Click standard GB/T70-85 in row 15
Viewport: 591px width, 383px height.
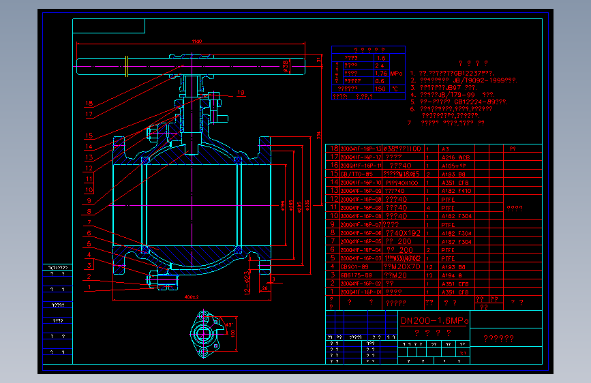click(x=357, y=174)
